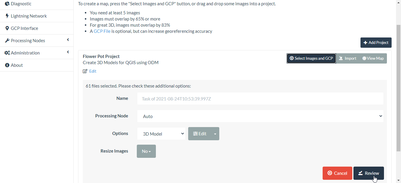Expand the Administration submenu chevron
Image resolution: width=401 pixels, height=183 pixels.
click(x=68, y=52)
